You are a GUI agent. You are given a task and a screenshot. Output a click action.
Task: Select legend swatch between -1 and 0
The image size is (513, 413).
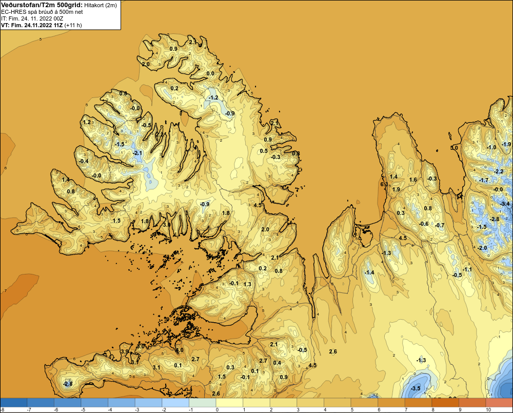pyautogui.click(x=203, y=403)
